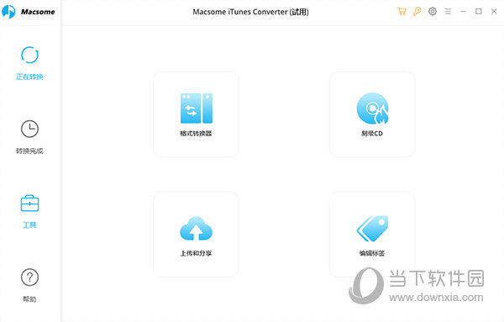Click the 刻录CD caption

(x=372, y=133)
